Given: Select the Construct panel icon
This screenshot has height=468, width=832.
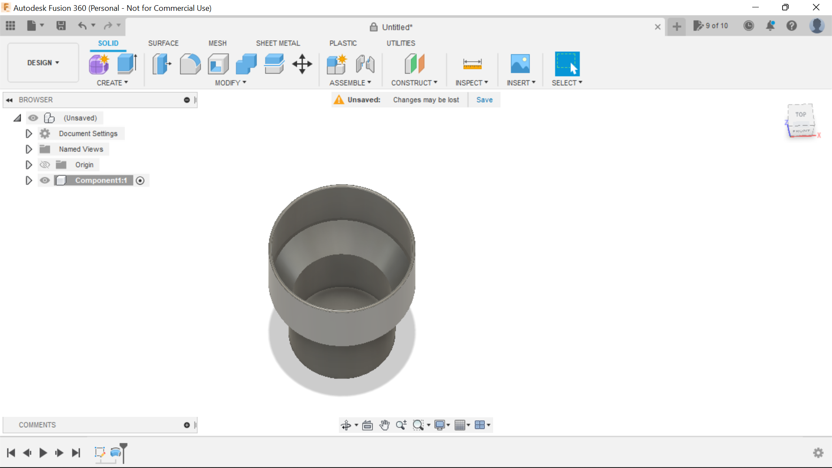Looking at the screenshot, I should (414, 63).
